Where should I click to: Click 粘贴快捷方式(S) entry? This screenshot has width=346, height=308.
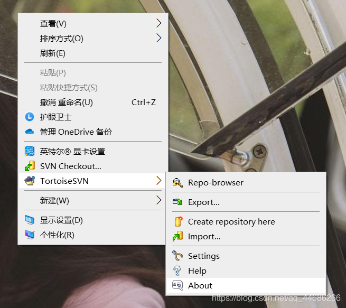pyautogui.click(x=93, y=87)
